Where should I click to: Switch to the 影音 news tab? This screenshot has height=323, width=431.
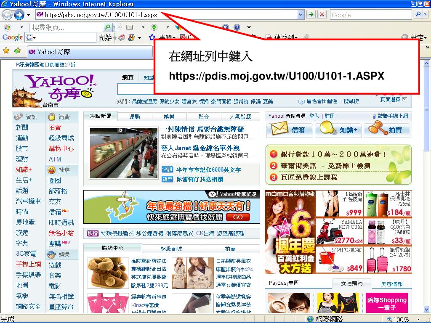pos(204,117)
